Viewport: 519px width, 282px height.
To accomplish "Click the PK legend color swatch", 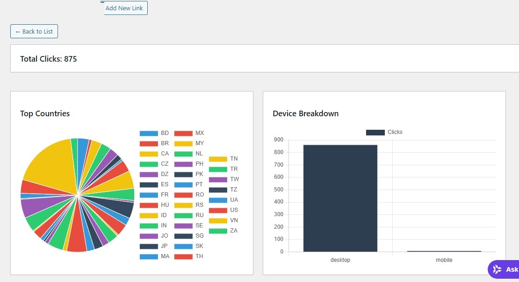I will pos(183,174).
